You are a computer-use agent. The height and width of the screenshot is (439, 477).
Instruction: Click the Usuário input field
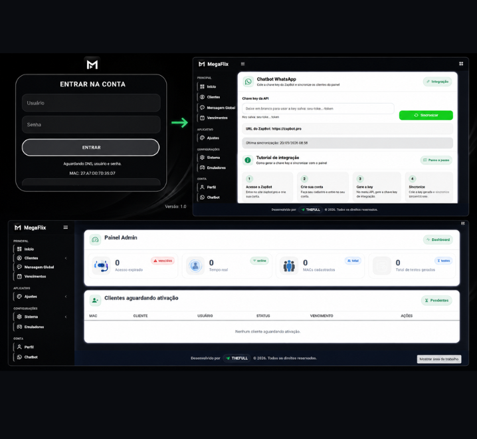tap(91, 103)
